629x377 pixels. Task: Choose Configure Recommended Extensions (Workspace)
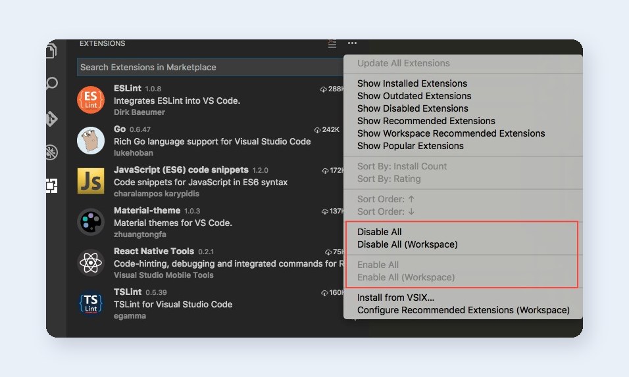[x=463, y=310]
